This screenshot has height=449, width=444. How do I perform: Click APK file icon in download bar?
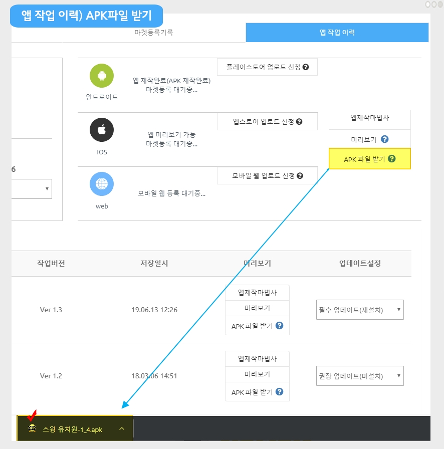click(32, 428)
